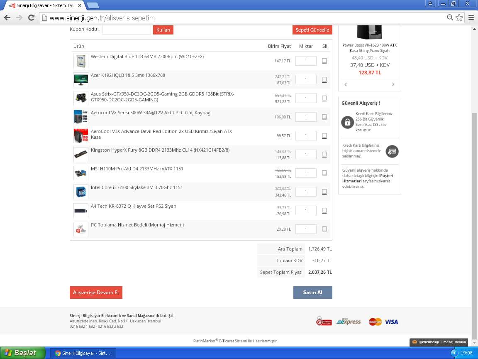Click the MasterCard logo

pos(375,322)
